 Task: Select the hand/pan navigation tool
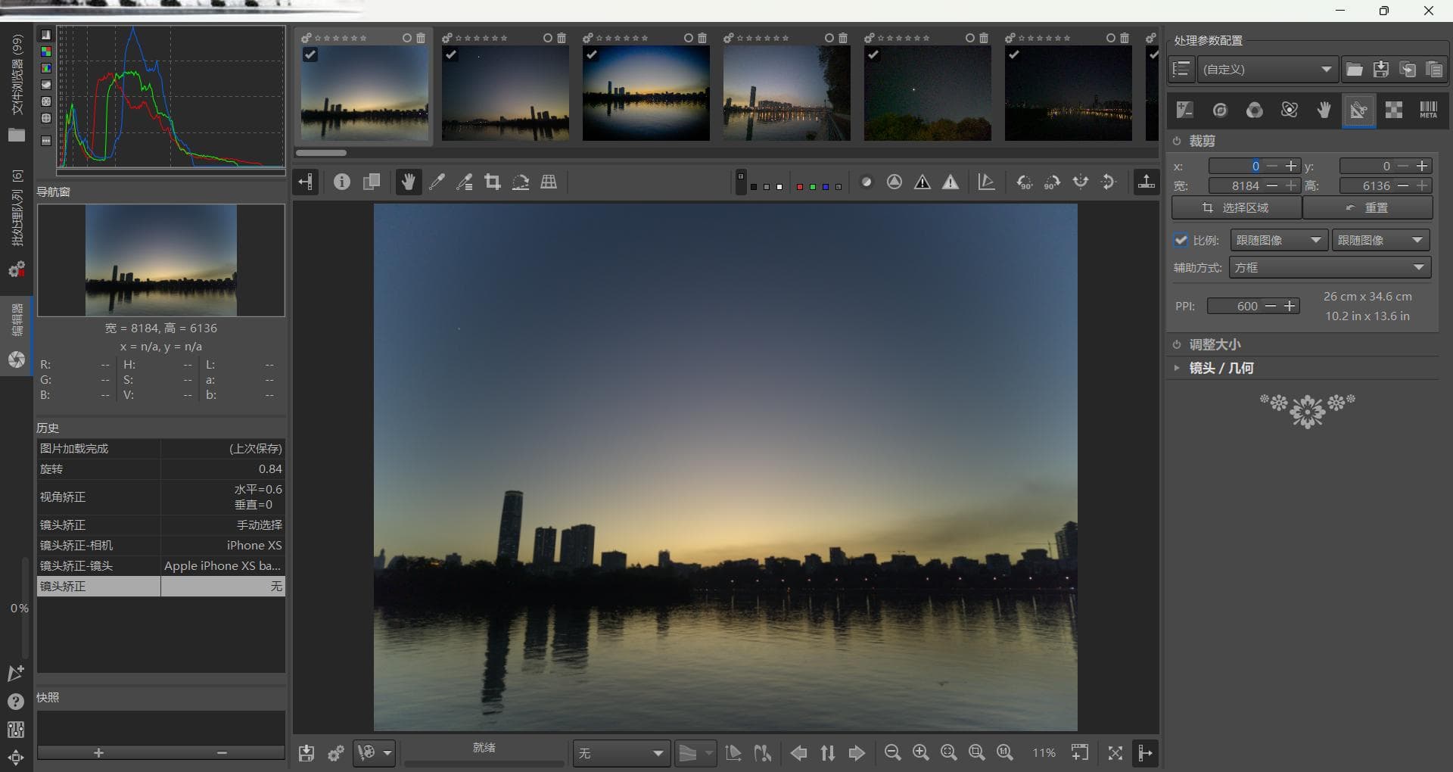point(408,182)
